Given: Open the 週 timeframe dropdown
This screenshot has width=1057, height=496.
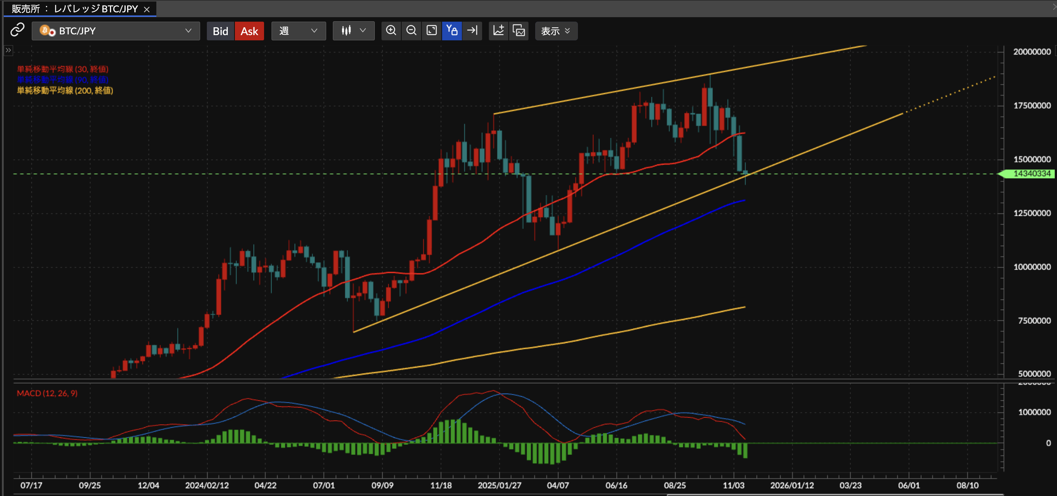Looking at the screenshot, I should pos(298,31).
